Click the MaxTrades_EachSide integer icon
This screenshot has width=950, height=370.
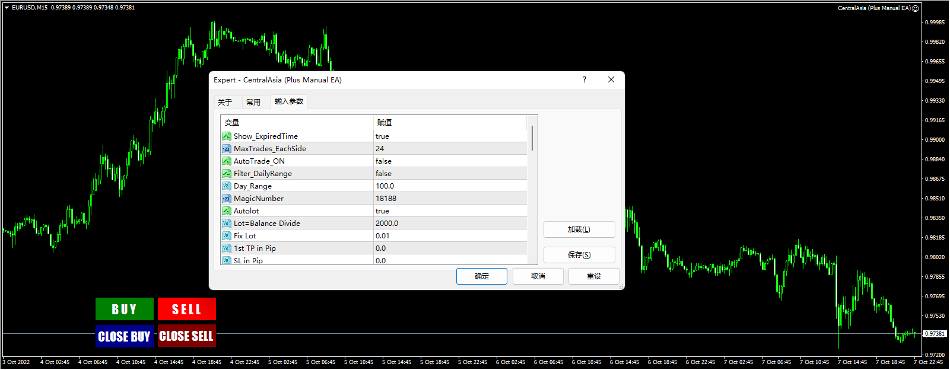coord(227,149)
